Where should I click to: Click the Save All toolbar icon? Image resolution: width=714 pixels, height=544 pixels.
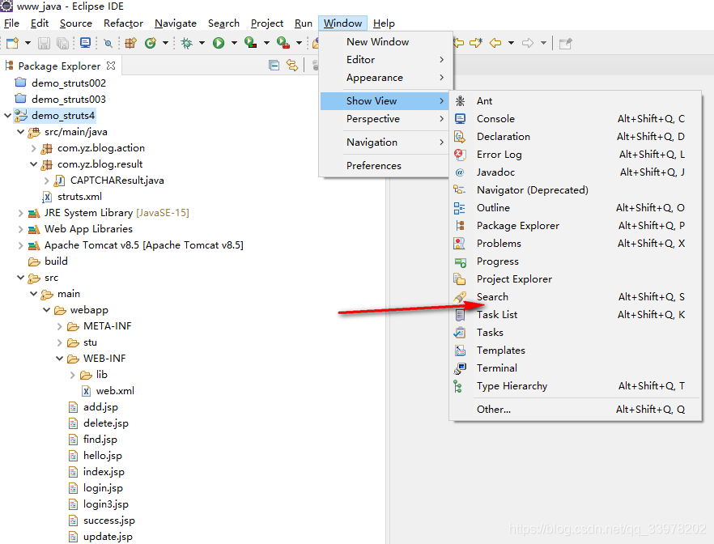(62, 43)
